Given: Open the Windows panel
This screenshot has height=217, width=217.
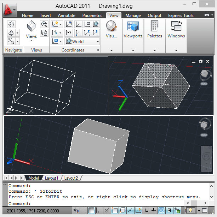Looking at the screenshot, I should click(176, 36).
